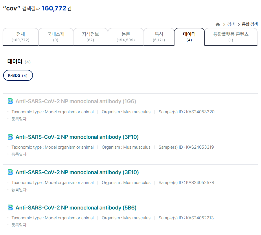Click the home icon in breadcrumb
This screenshot has height=235, width=261.
[x=218, y=24]
